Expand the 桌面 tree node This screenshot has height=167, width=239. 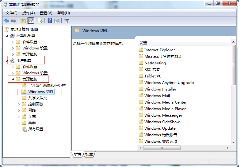[19, 123]
